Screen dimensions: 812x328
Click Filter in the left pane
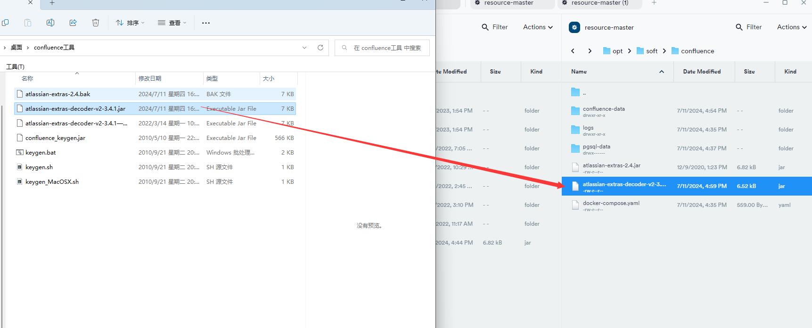tap(495, 27)
